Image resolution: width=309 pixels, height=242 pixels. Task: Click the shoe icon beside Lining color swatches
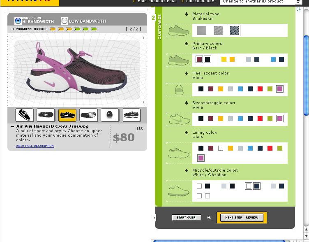179,153
